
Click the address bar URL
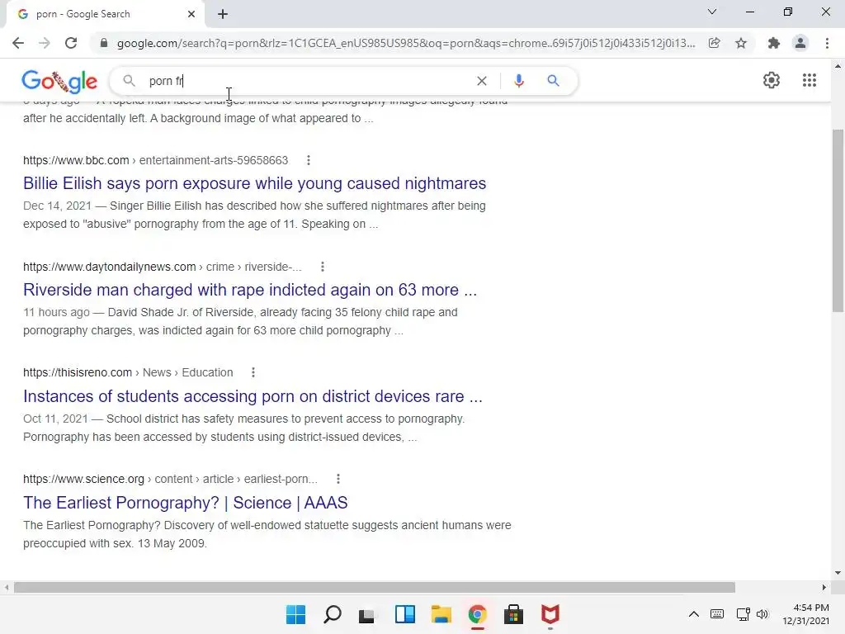pos(406,43)
